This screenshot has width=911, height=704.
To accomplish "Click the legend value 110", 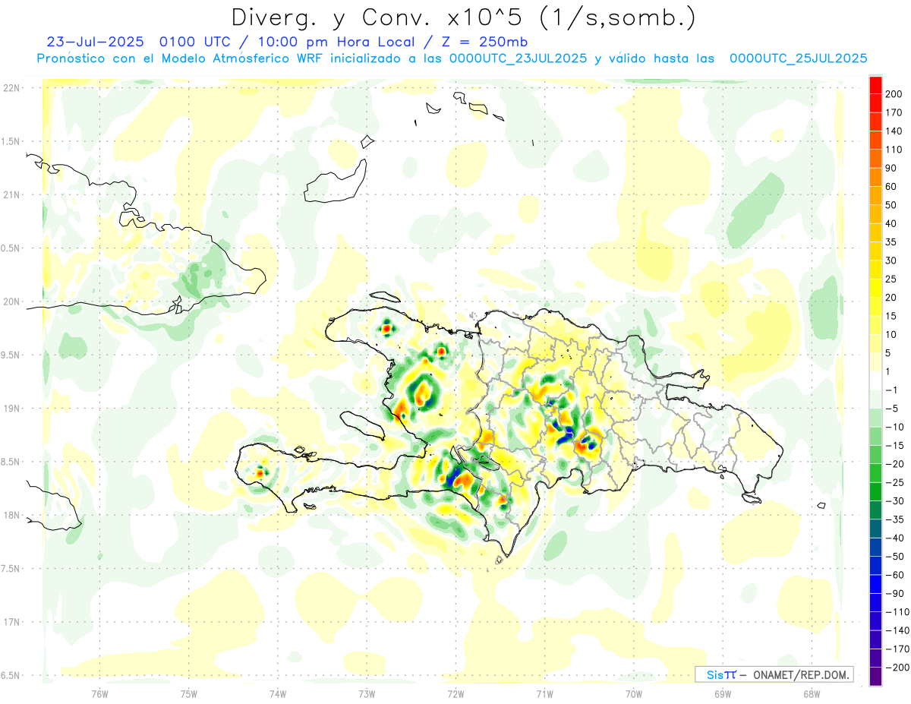I will [895, 150].
